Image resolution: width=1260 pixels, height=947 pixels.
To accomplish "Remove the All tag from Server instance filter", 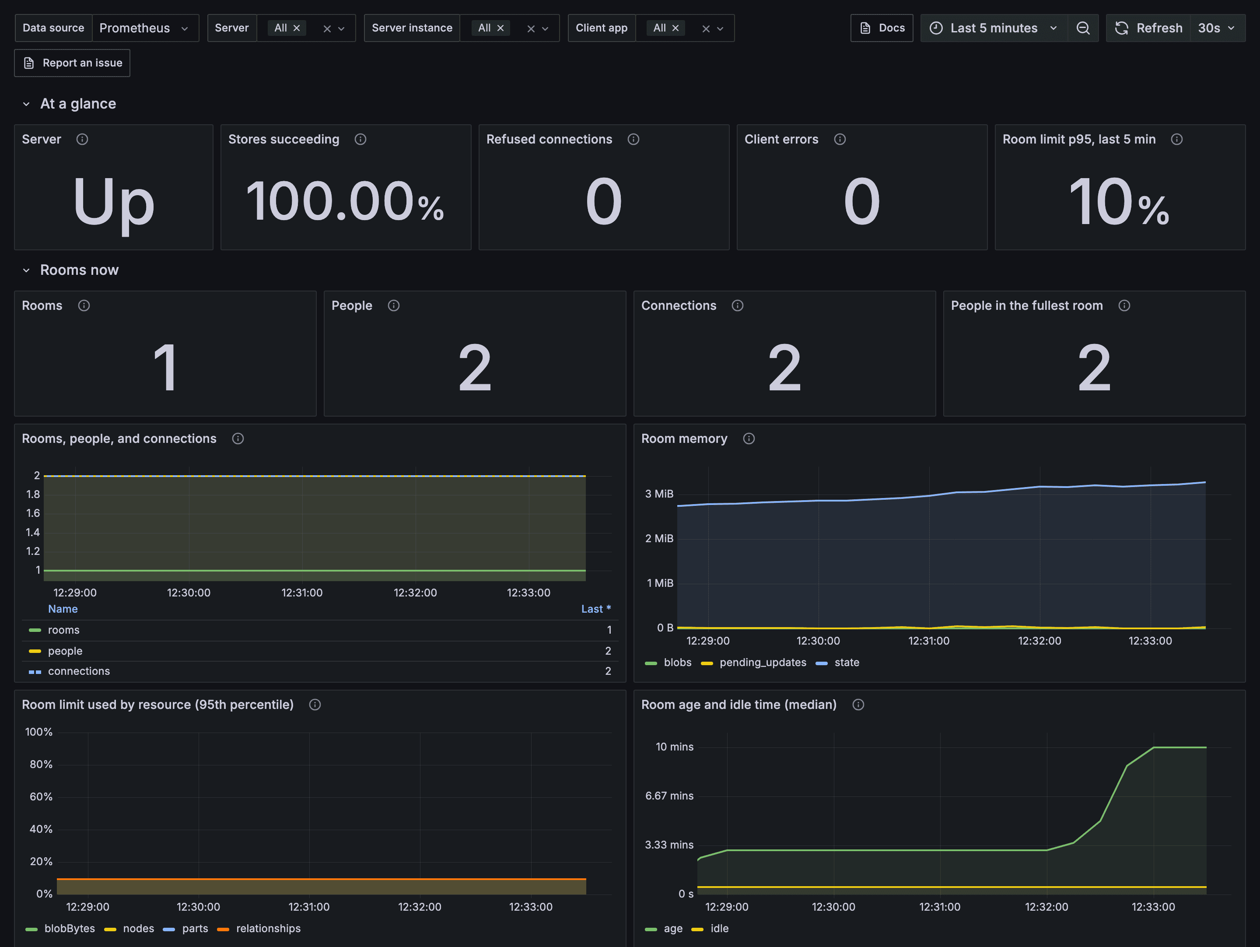I will tap(500, 28).
